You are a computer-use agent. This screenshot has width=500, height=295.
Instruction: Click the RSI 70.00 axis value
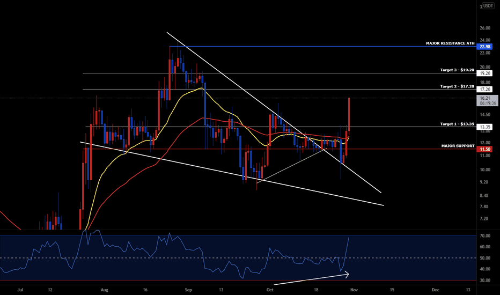click(485, 235)
